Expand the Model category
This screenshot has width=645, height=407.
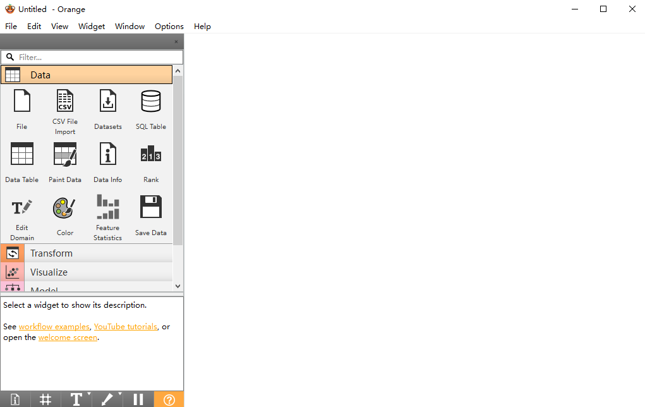(87, 287)
